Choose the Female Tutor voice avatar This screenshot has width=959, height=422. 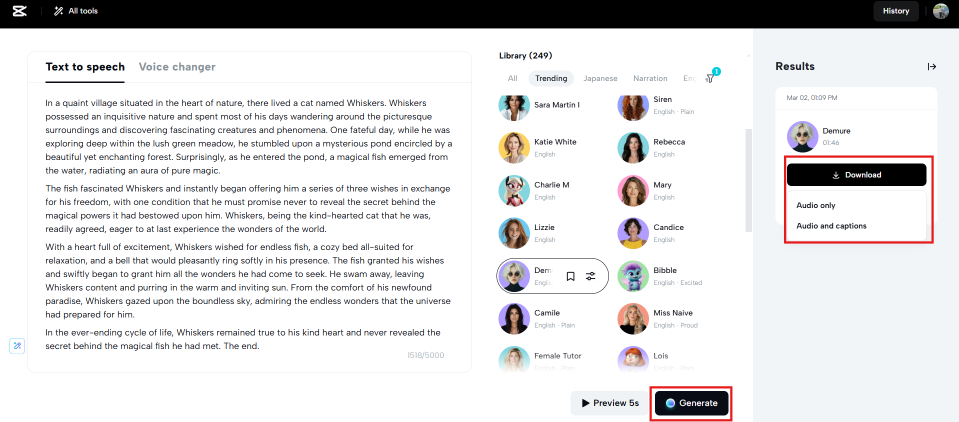tap(514, 359)
